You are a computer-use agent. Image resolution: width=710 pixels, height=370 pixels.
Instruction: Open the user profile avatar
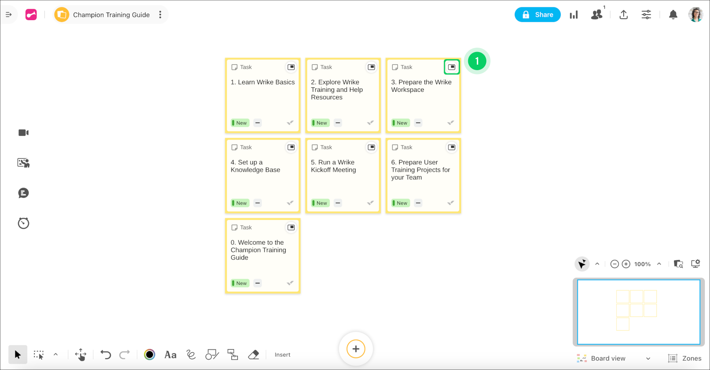[x=696, y=15]
